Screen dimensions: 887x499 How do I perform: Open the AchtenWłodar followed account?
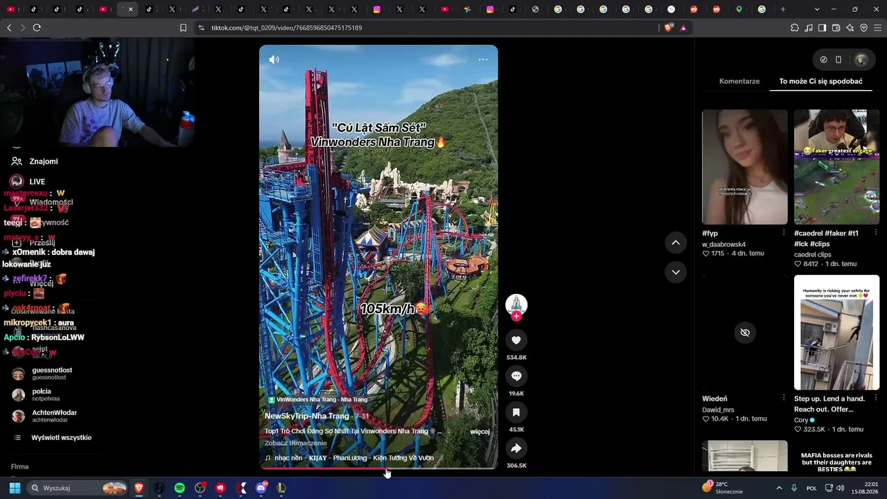pyautogui.click(x=45, y=416)
